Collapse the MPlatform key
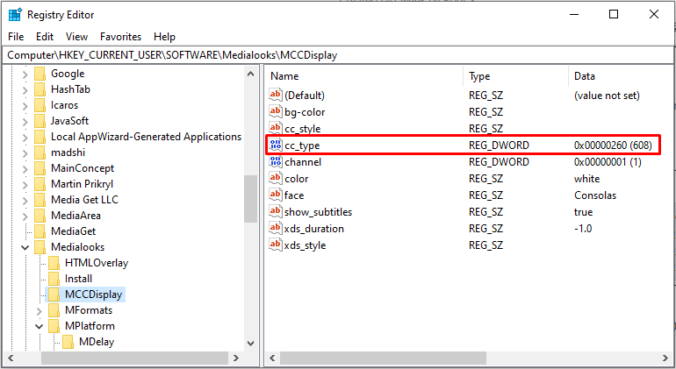 40,326
